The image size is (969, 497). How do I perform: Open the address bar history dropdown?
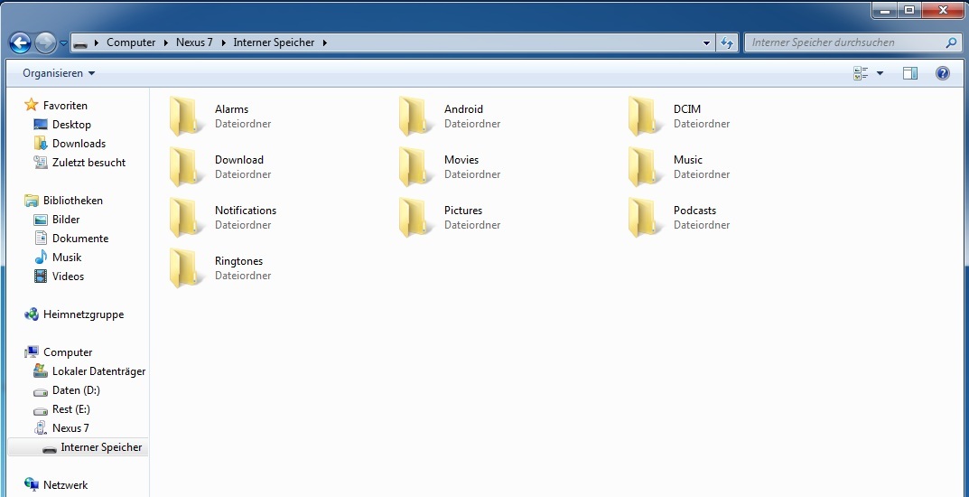pos(707,43)
